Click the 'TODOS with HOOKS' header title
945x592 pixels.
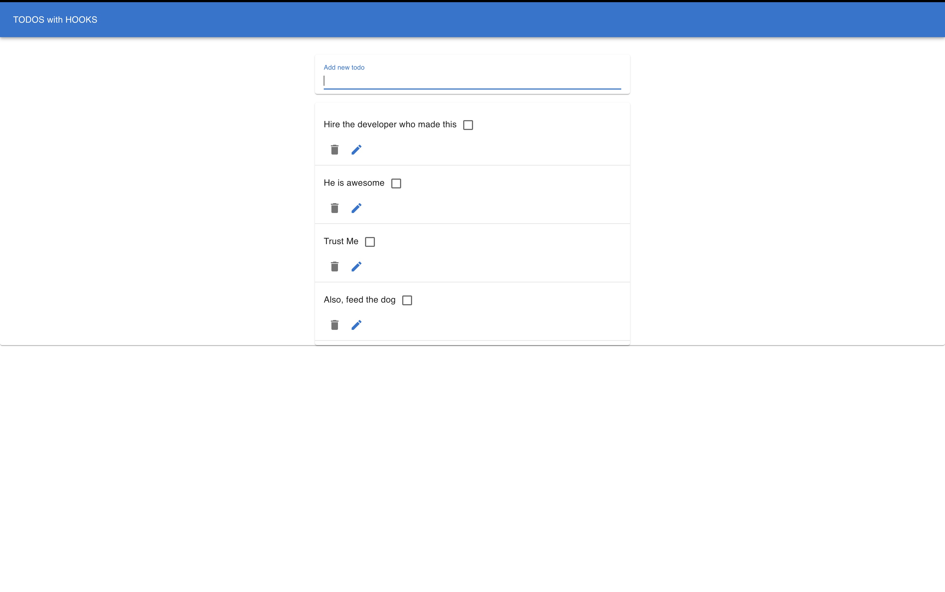(x=55, y=20)
